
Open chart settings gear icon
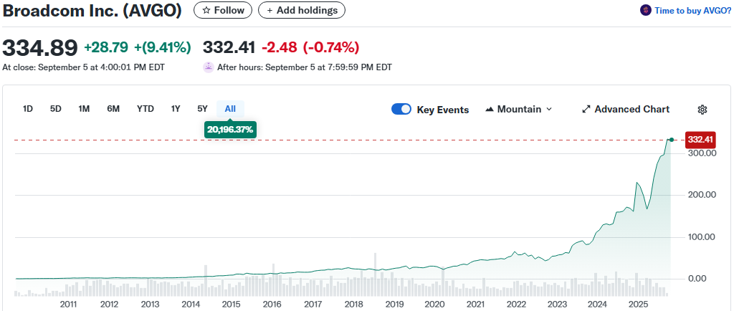click(702, 110)
